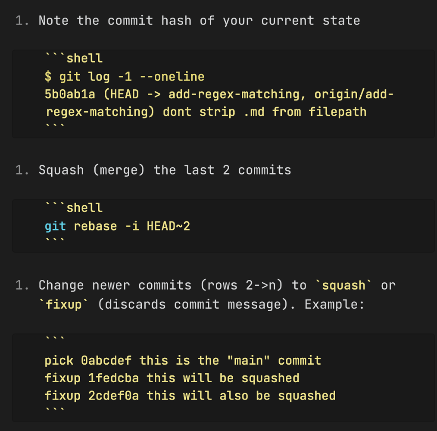This screenshot has height=431, width=437.
Task: Click the opening backticks of the pick/fixup block
Action: pos(55,339)
